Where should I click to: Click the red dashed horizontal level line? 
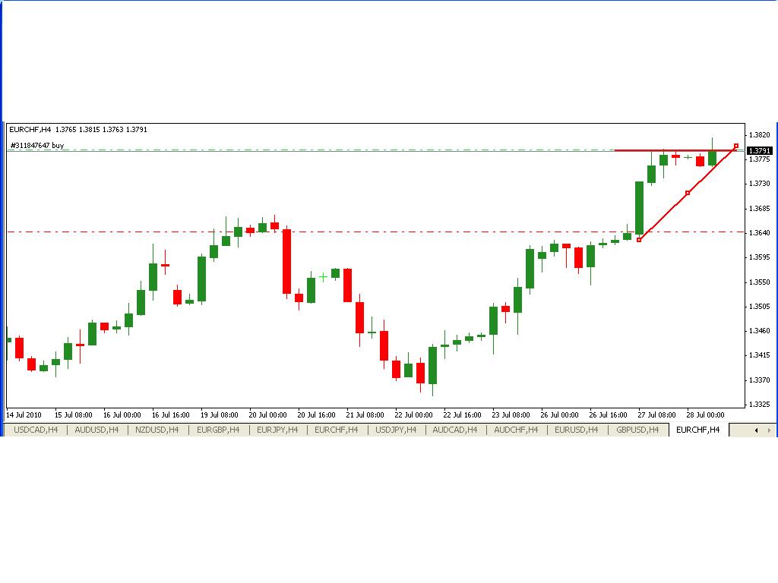[x=380, y=232]
